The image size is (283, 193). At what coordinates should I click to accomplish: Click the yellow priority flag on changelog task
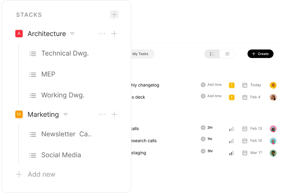click(232, 85)
